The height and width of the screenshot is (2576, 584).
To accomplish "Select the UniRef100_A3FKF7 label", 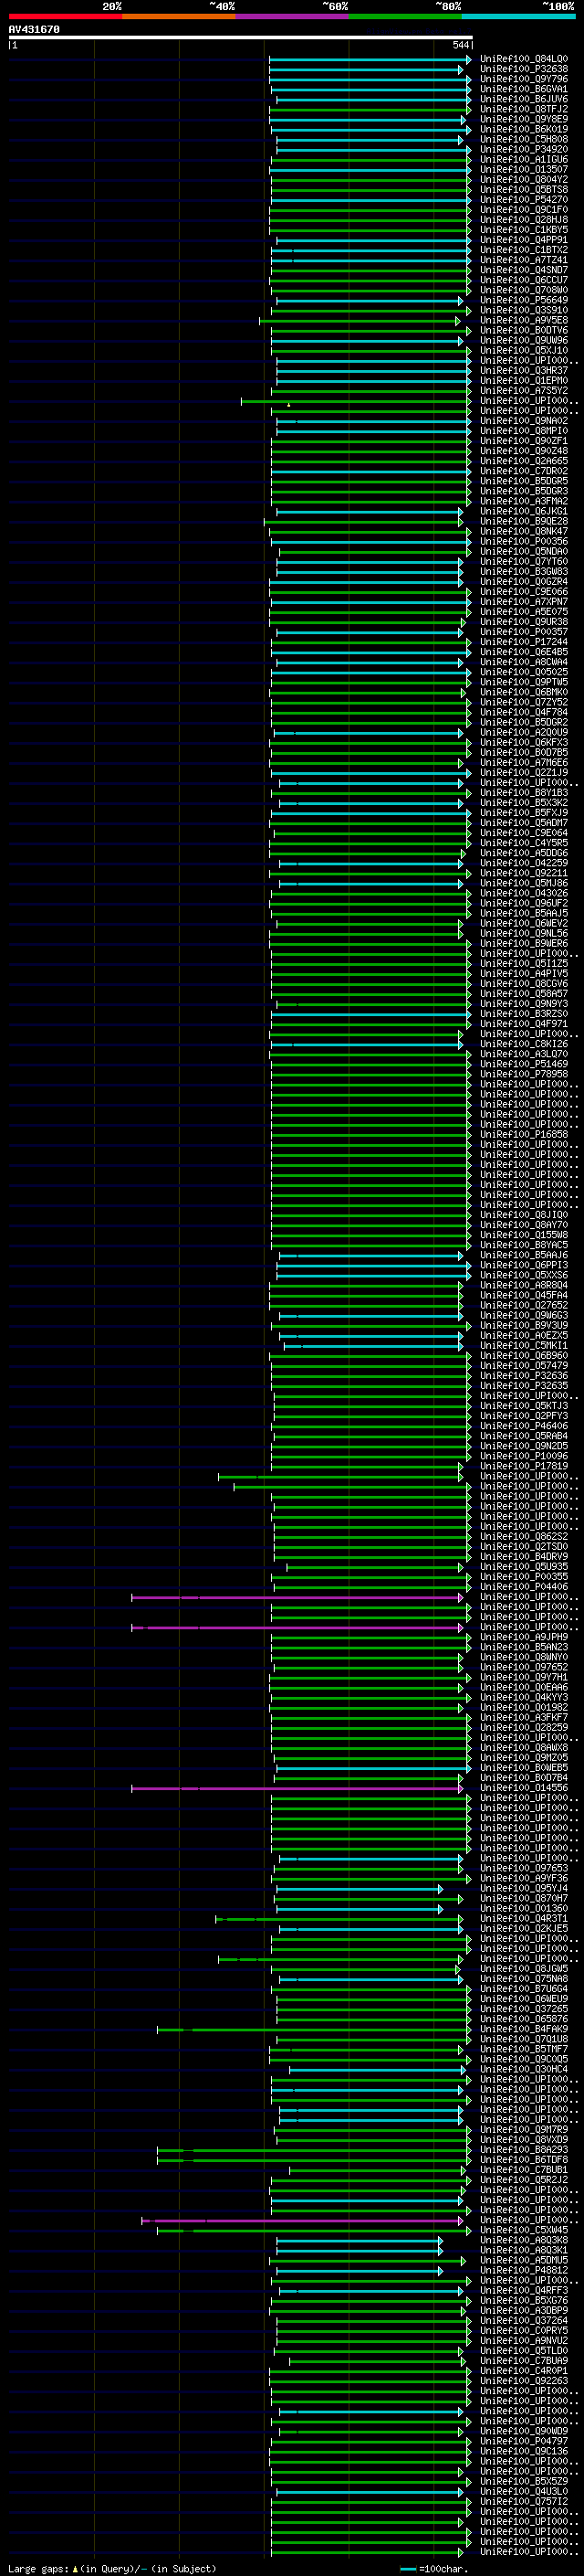I will (x=523, y=1717).
